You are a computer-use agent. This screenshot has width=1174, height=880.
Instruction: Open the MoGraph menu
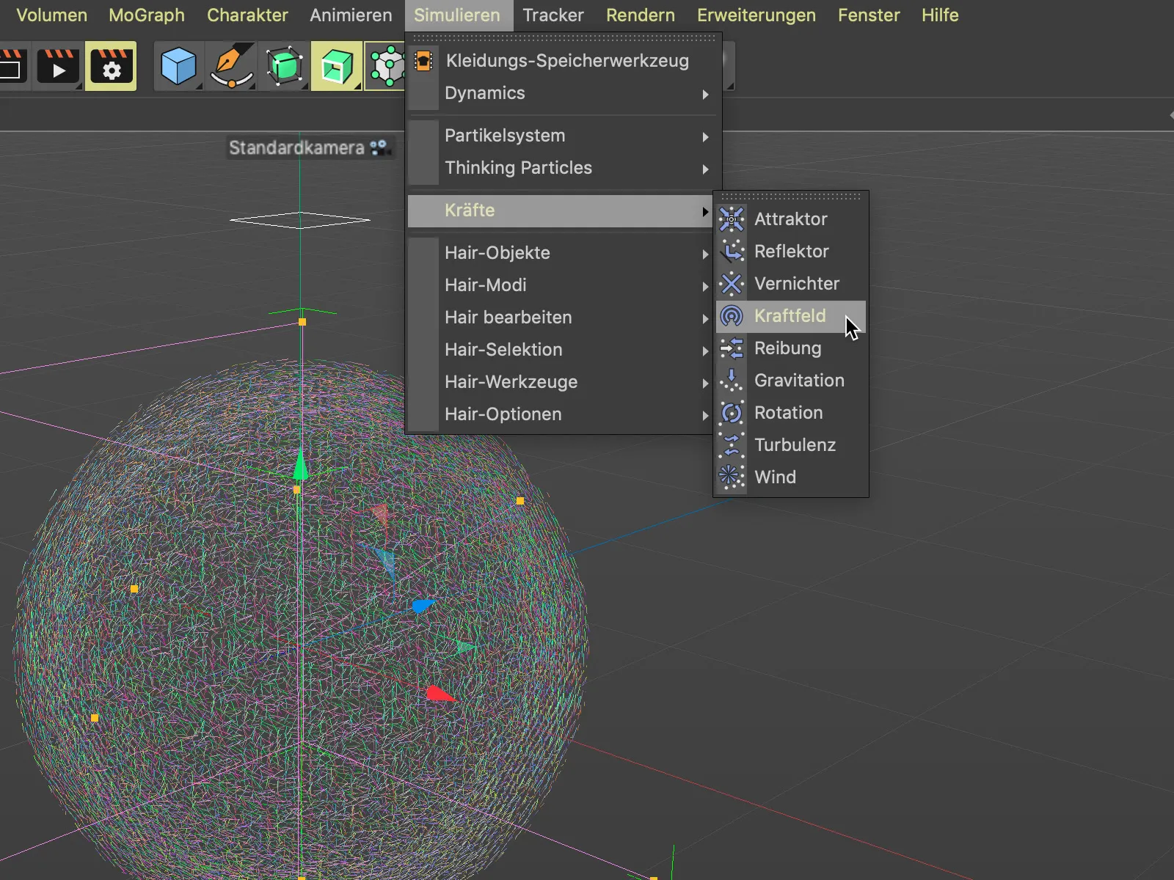tap(147, 15)
